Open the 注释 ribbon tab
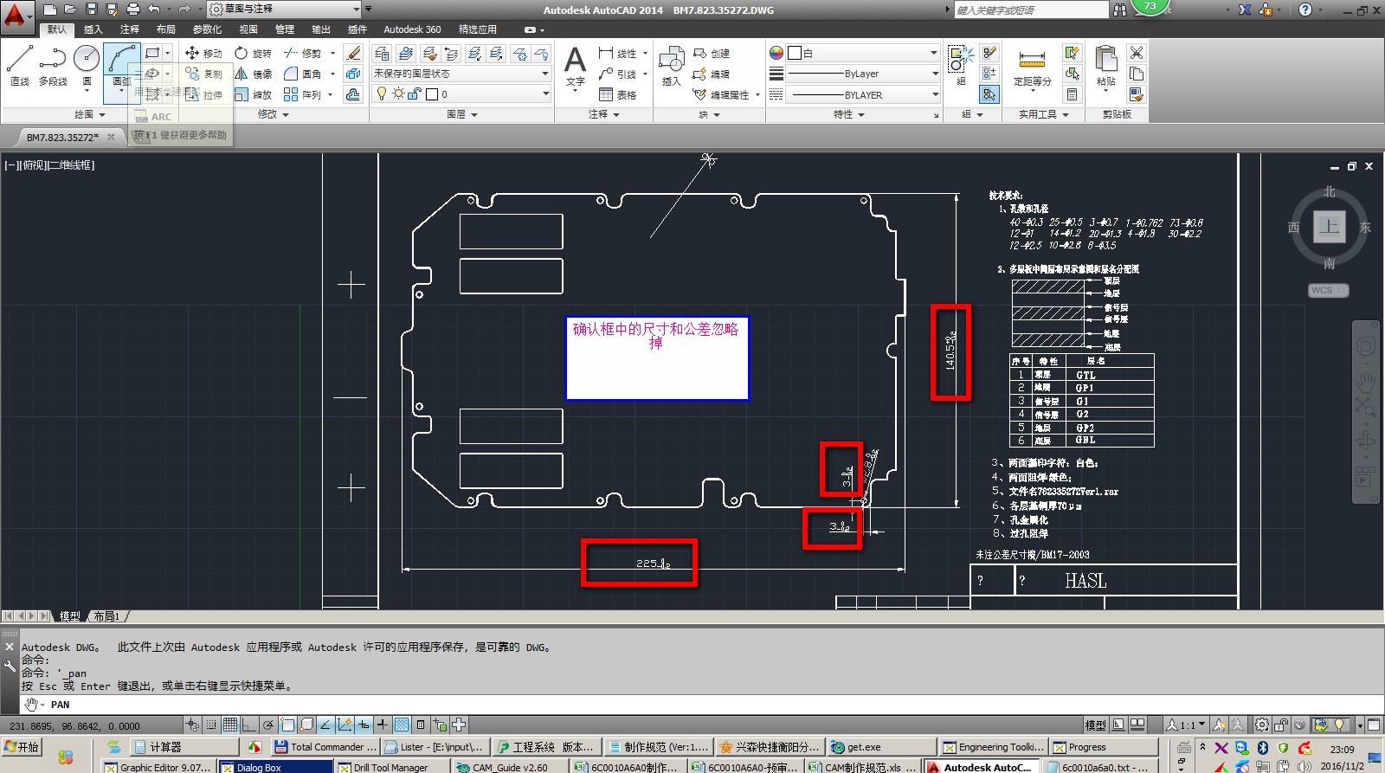The width and height of the screenshot is (1385, 773). (129, 29)
